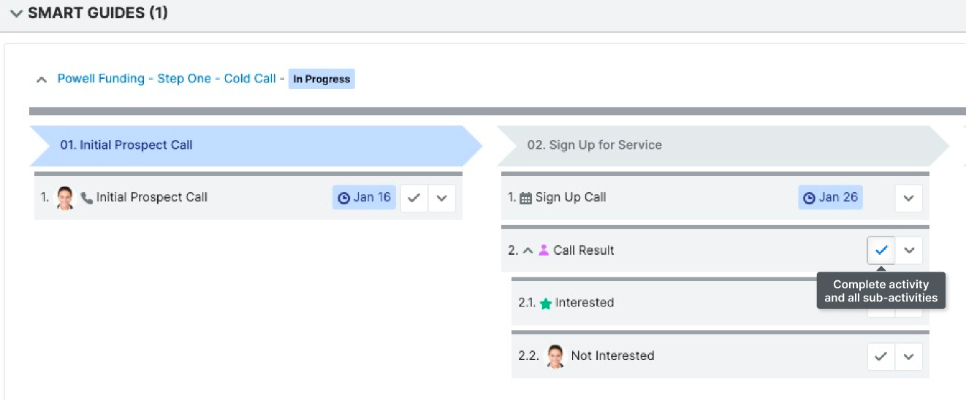Image resolution: width=966 pixels, height=400 pixels.
Task: Mark Initial Prospect Call as complete
Action: tap(414, 198)
